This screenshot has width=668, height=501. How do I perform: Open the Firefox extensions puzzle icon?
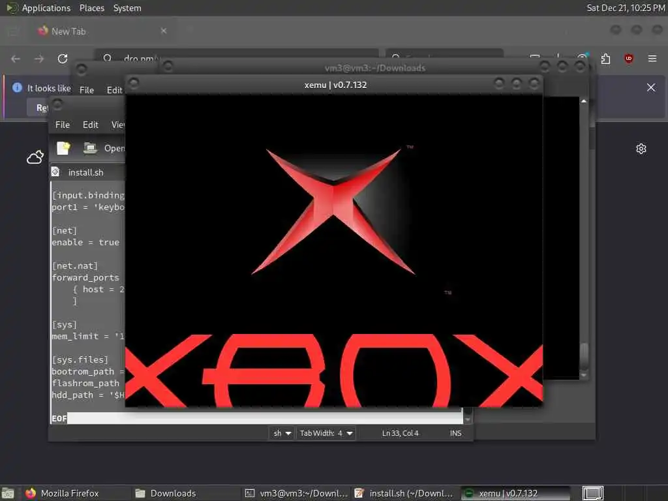pyautogui.click(x=605, y=58)
